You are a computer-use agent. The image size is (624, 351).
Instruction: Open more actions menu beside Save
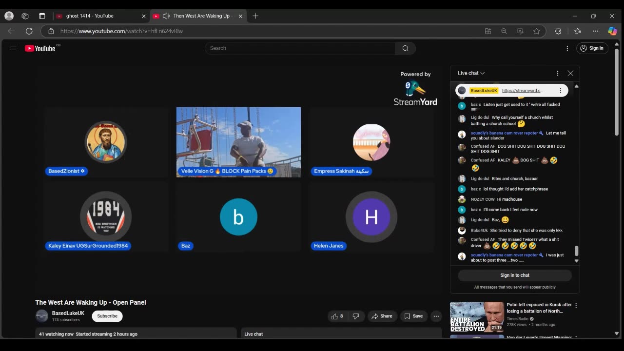tap(436, 316)
